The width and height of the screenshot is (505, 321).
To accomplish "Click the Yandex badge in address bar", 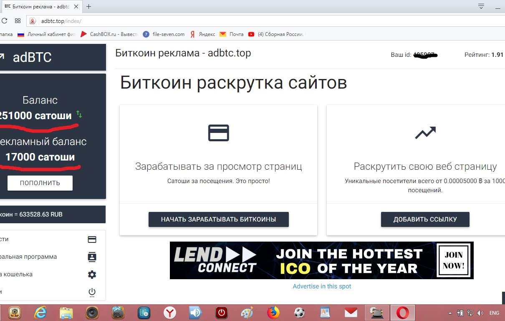I will pos(33,21).
